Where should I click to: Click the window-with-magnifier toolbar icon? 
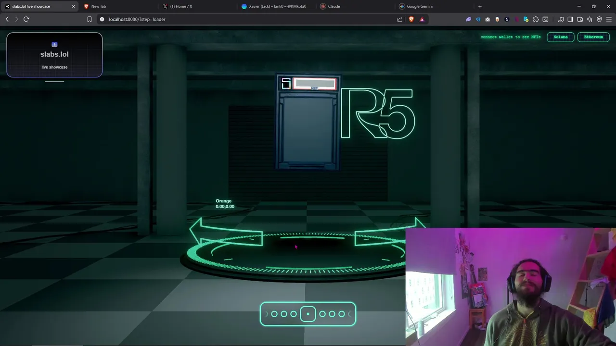click(x=545, y=19)
